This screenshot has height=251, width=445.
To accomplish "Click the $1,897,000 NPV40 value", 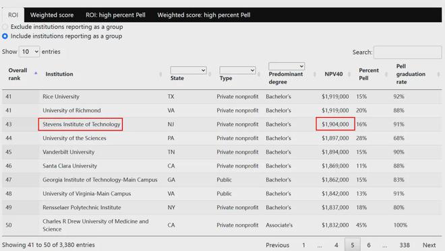I will click(335, 138).
